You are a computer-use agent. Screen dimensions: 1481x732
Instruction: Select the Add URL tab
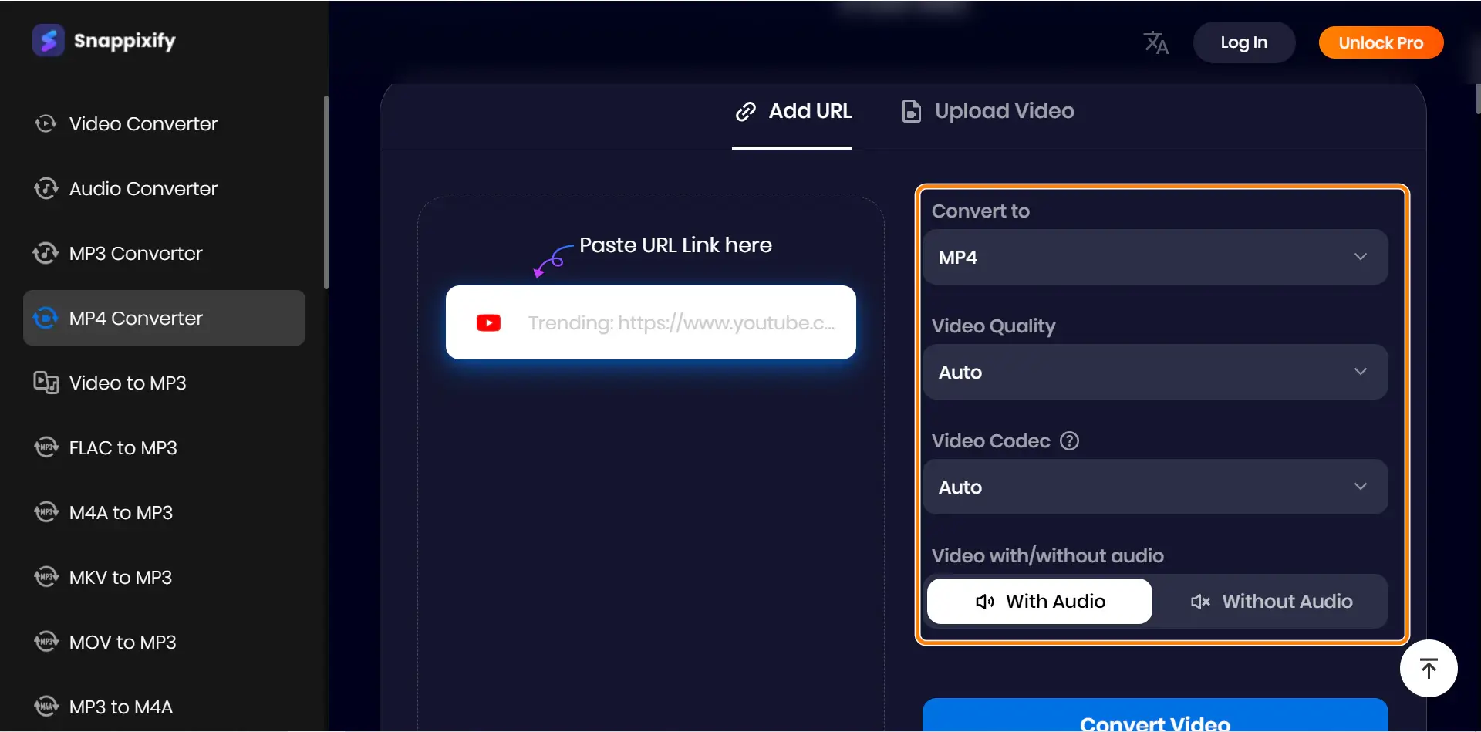click(792, 112)
